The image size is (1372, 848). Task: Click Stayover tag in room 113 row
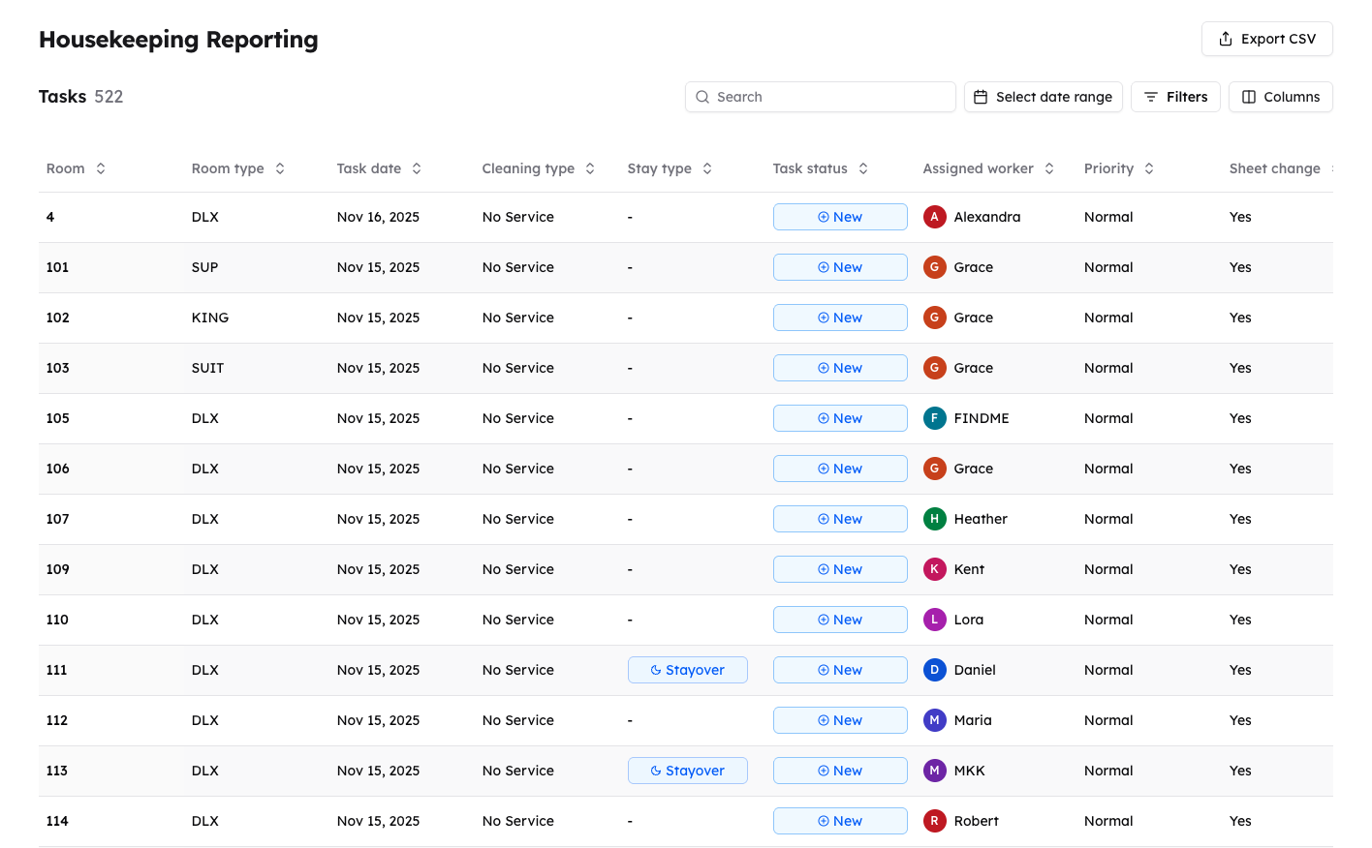tap(687, 771)
